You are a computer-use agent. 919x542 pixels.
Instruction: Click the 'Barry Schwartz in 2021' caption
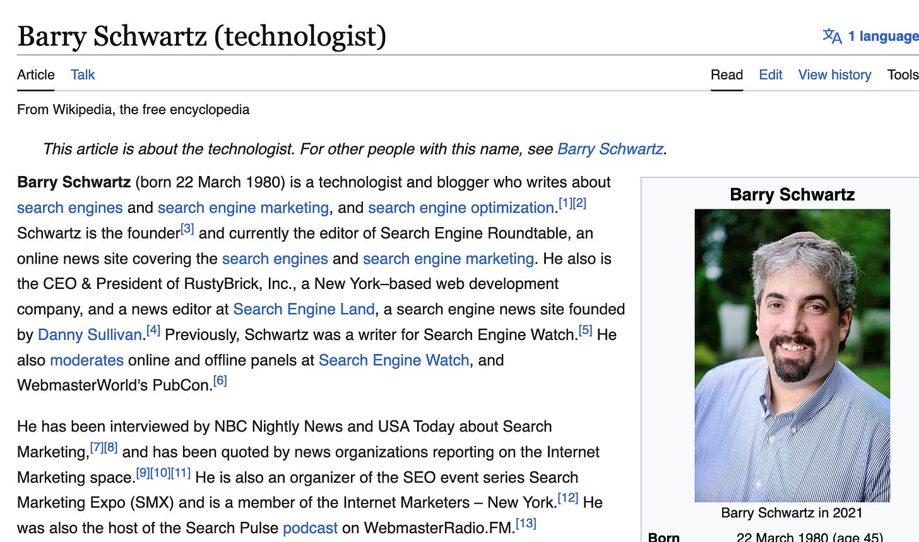pyautogui.click(x=792, y=513)
